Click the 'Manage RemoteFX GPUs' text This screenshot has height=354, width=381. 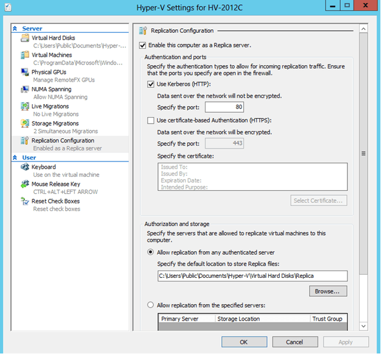64,80
